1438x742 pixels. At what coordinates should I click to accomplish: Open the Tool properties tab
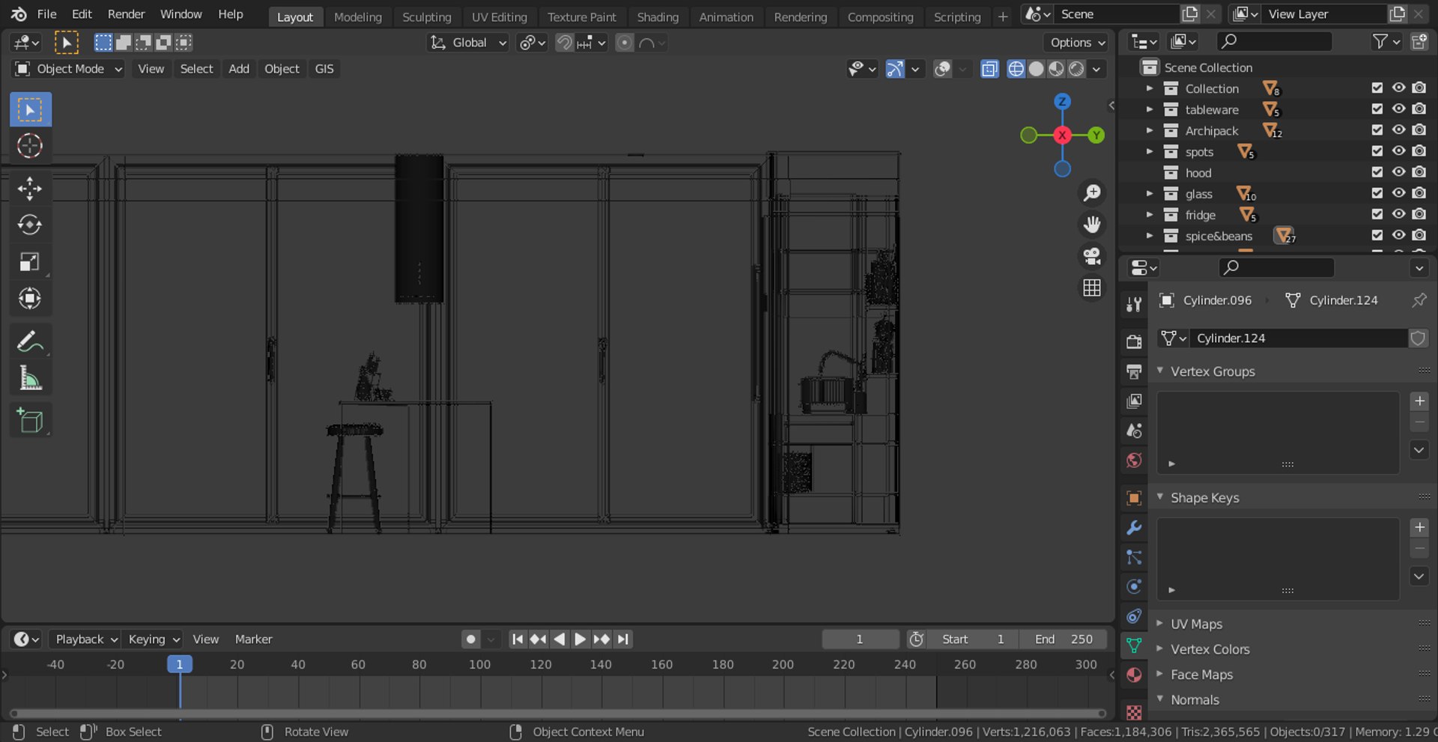(x=1134, y=304)
